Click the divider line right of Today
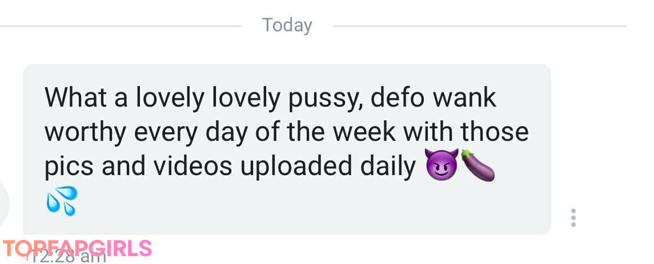Screen dimensions: 654x264 (480, 26)
